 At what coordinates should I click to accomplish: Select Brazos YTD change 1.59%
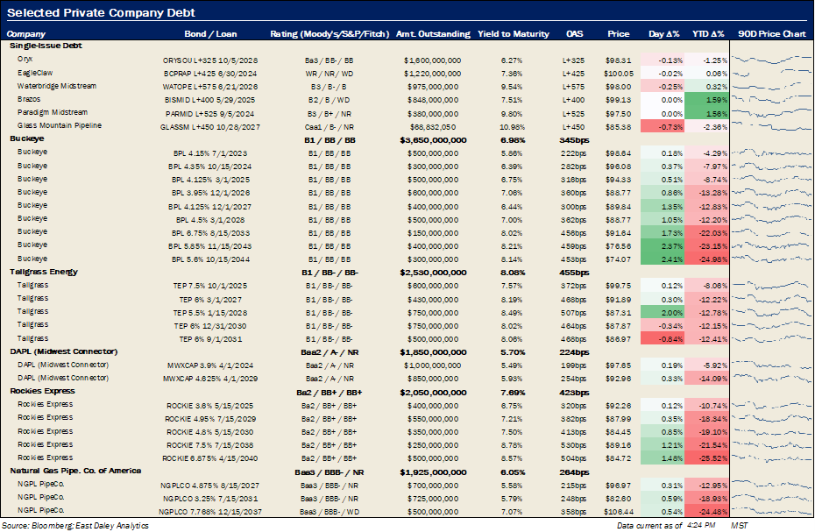(x=707, y=100)
